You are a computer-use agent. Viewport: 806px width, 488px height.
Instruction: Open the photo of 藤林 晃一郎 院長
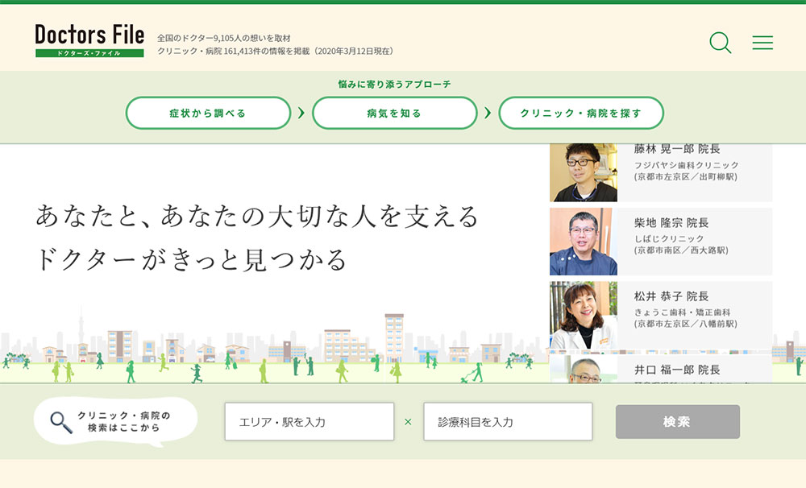[x=584, y=172]
